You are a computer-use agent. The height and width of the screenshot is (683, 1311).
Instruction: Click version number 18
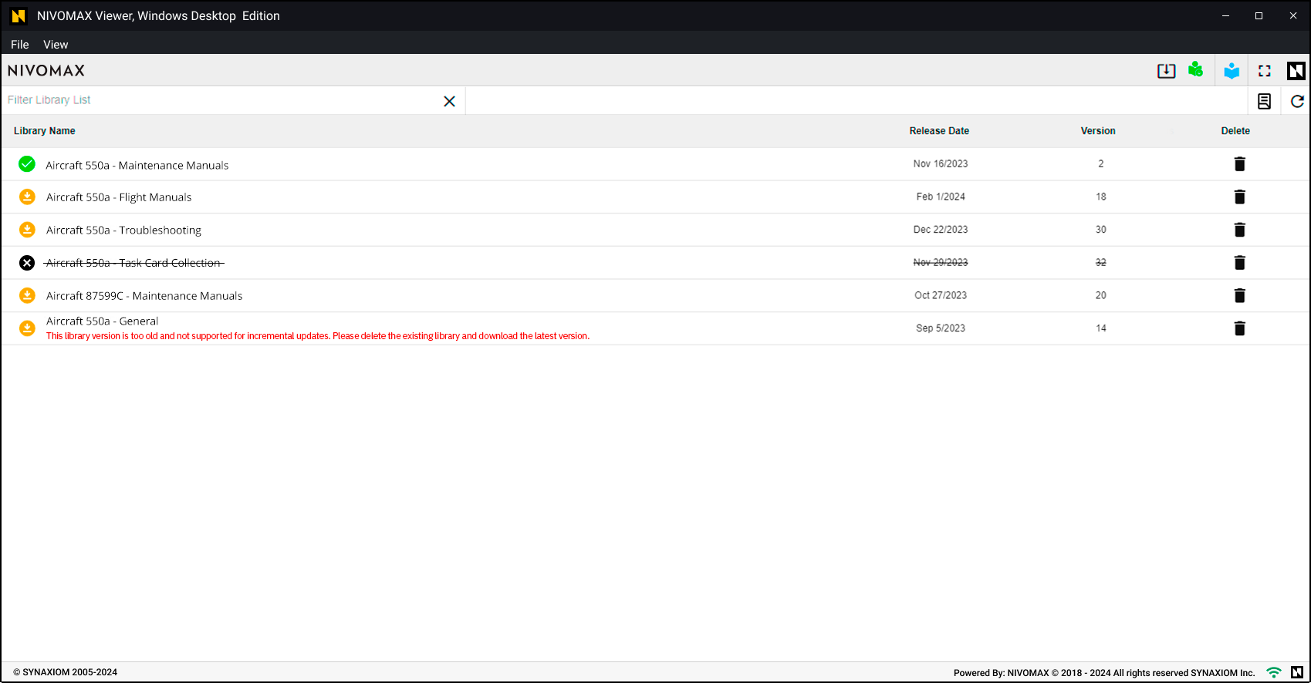1101,197
